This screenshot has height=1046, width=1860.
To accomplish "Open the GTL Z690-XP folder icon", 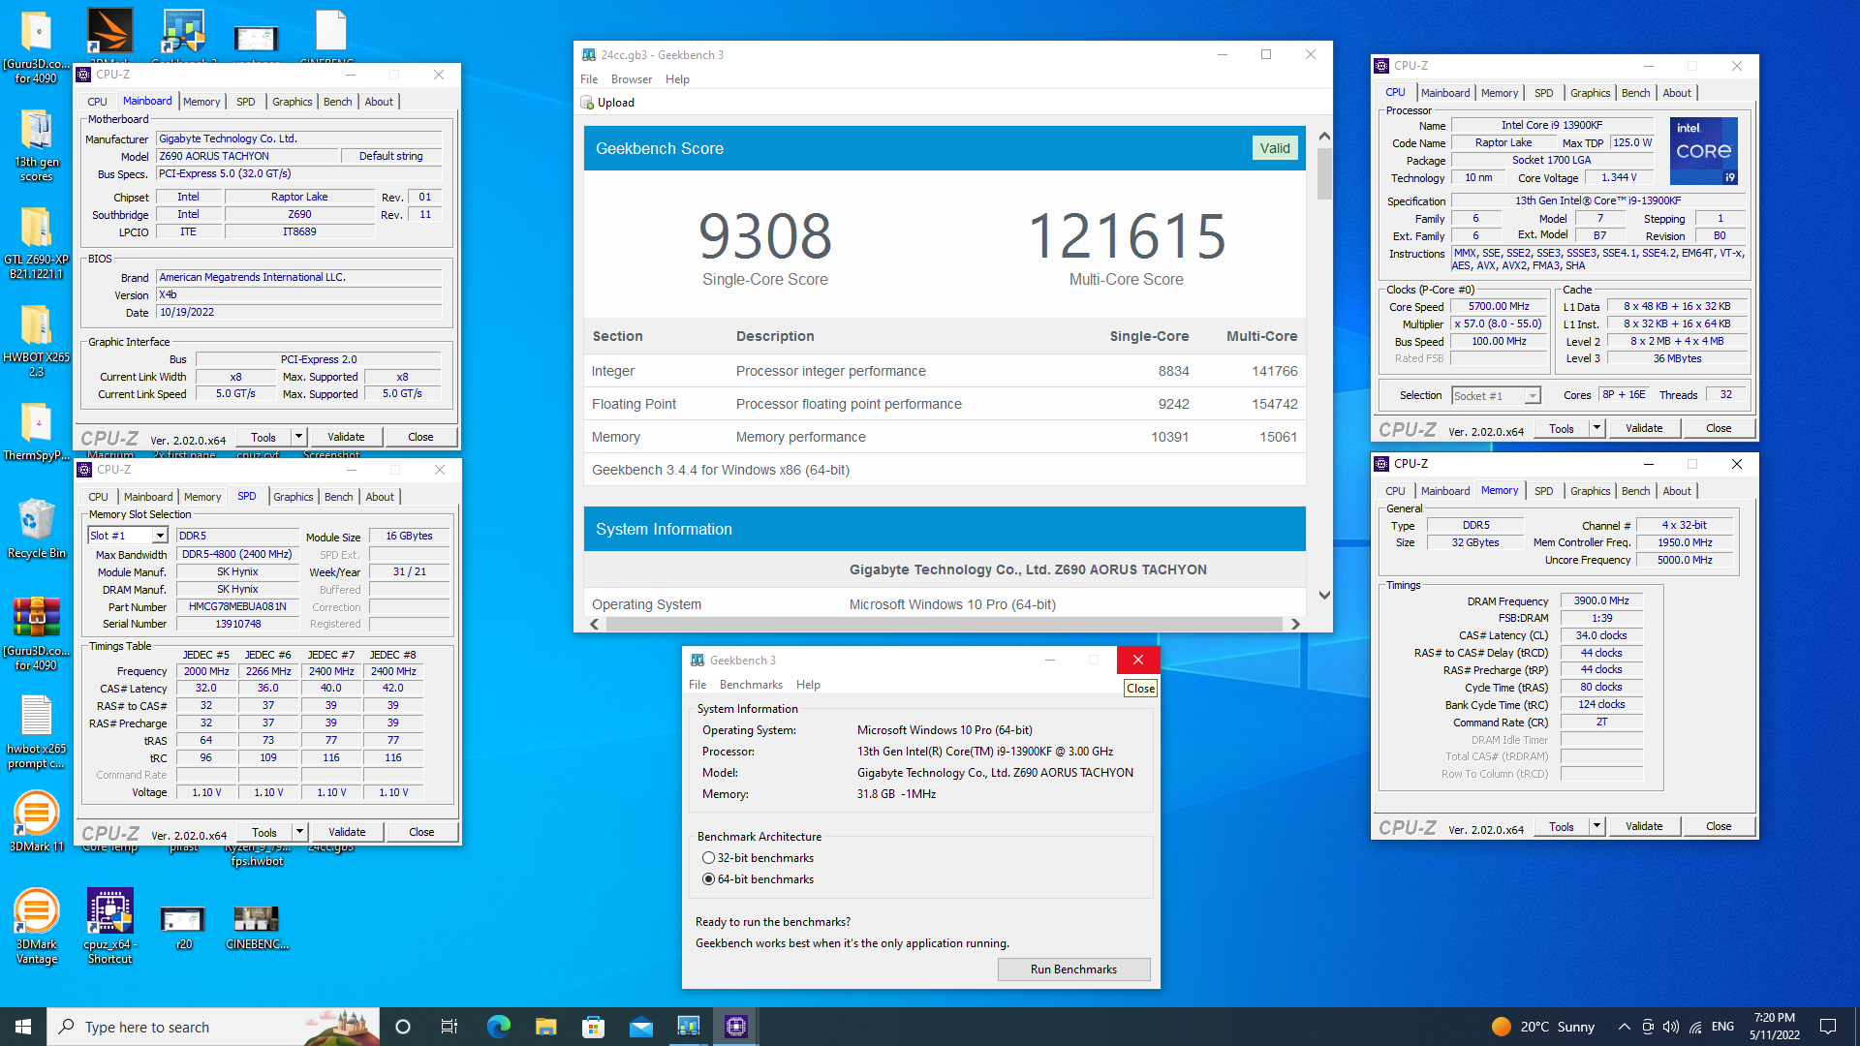I will tap(36, 242).
